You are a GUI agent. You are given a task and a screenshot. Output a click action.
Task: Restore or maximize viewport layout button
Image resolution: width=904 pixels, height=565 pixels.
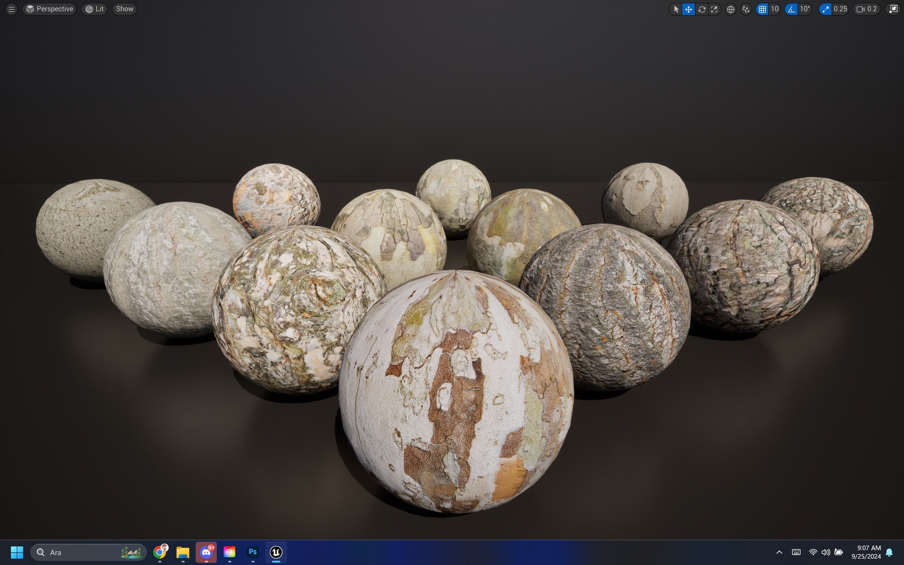click(x=893, y=9)
